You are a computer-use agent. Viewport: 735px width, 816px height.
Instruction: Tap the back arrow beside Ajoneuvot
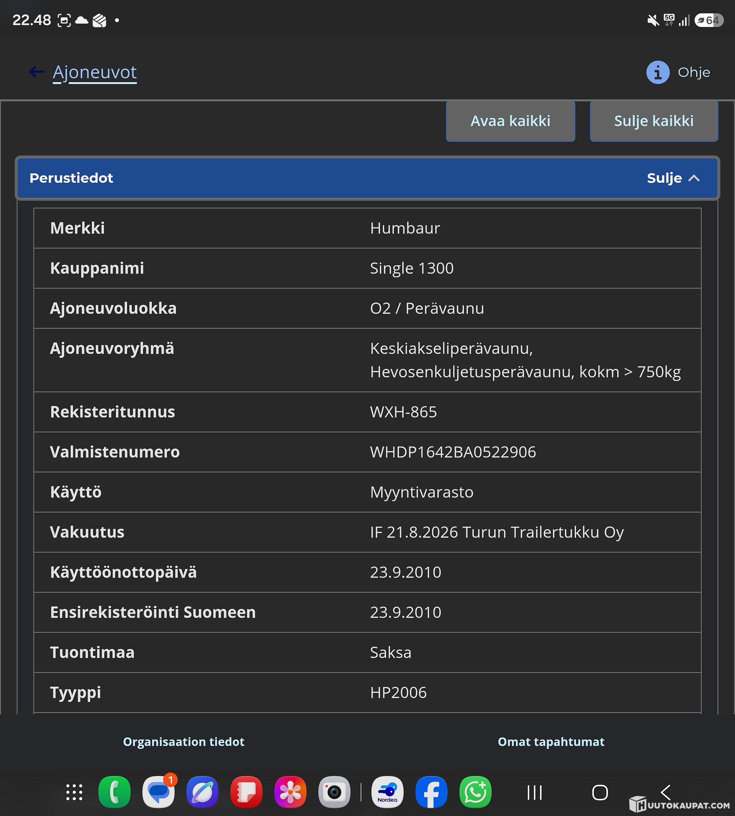click(x=37, y=72)
